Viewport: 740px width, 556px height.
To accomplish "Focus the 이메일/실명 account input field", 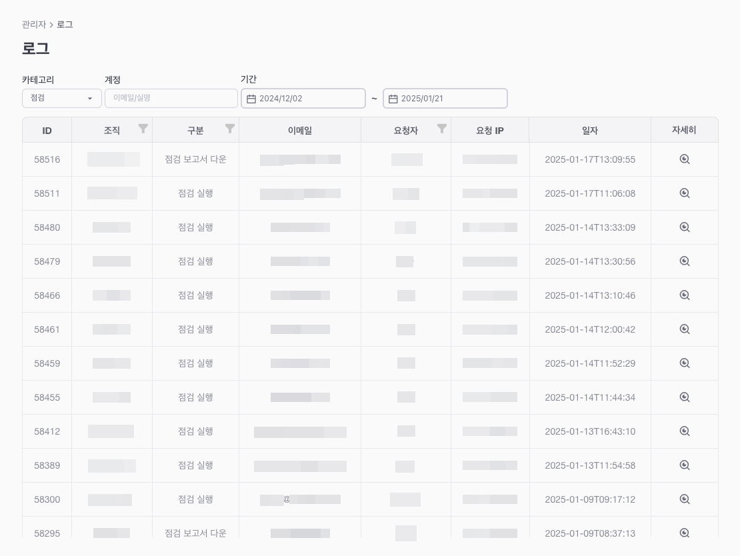I will (x=171, y=98).
